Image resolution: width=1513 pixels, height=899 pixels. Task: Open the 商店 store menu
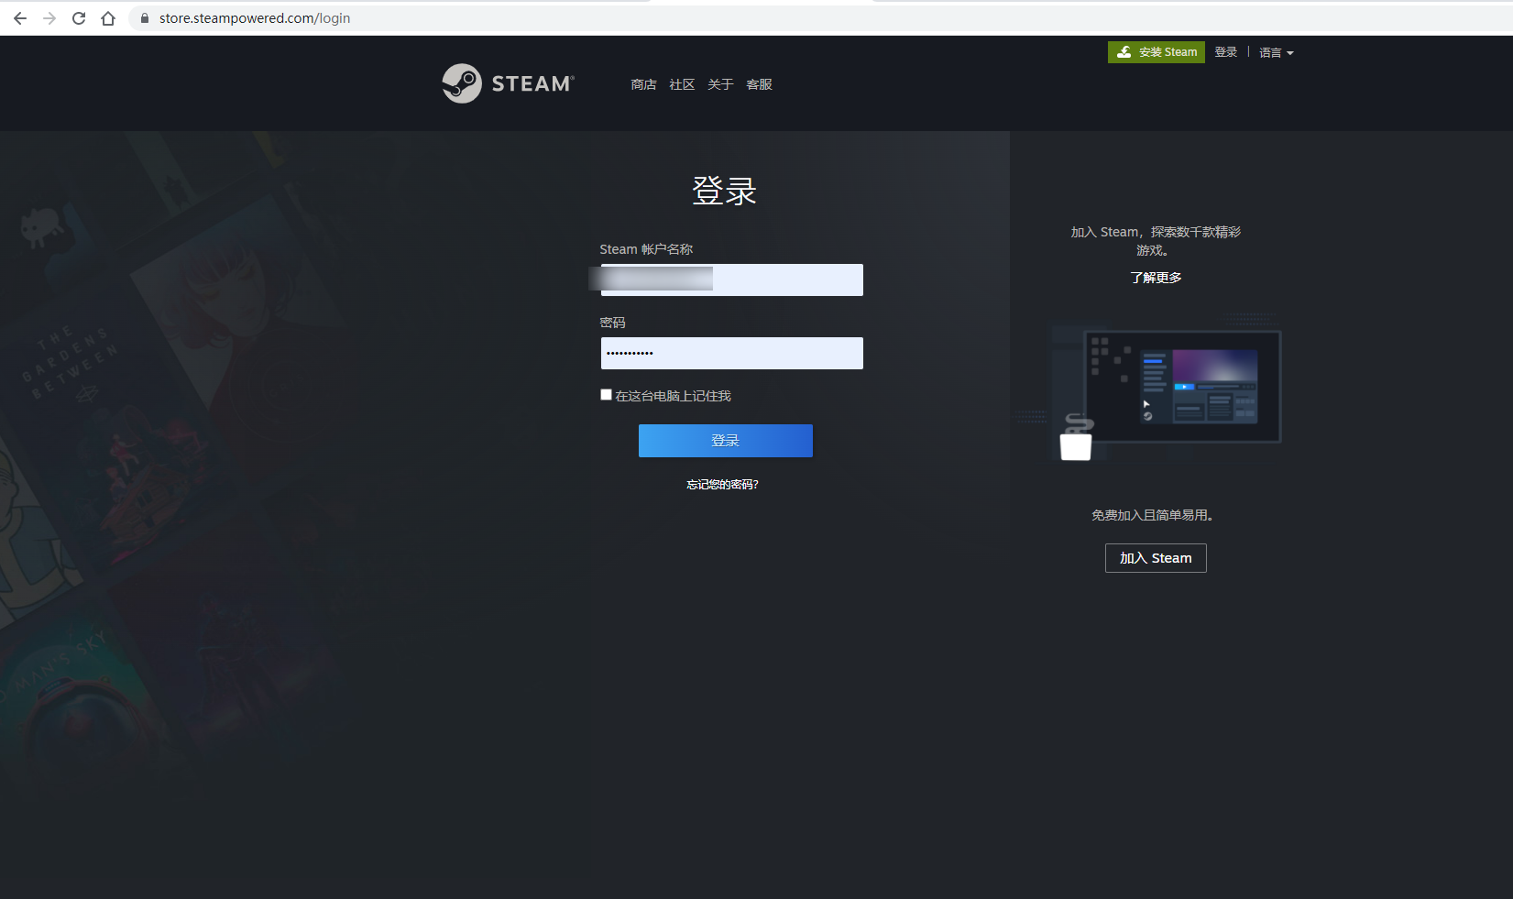pyautogui.click(x=643, y=84)
